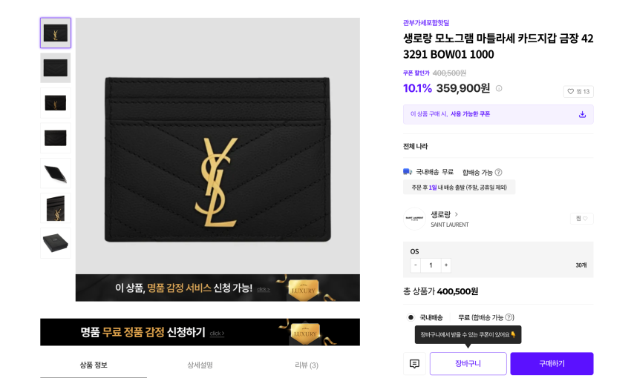Image resolution: width=631 pixels, height=378 pixels.
Task: Increase quantity with the plus button
Action: 446,265
